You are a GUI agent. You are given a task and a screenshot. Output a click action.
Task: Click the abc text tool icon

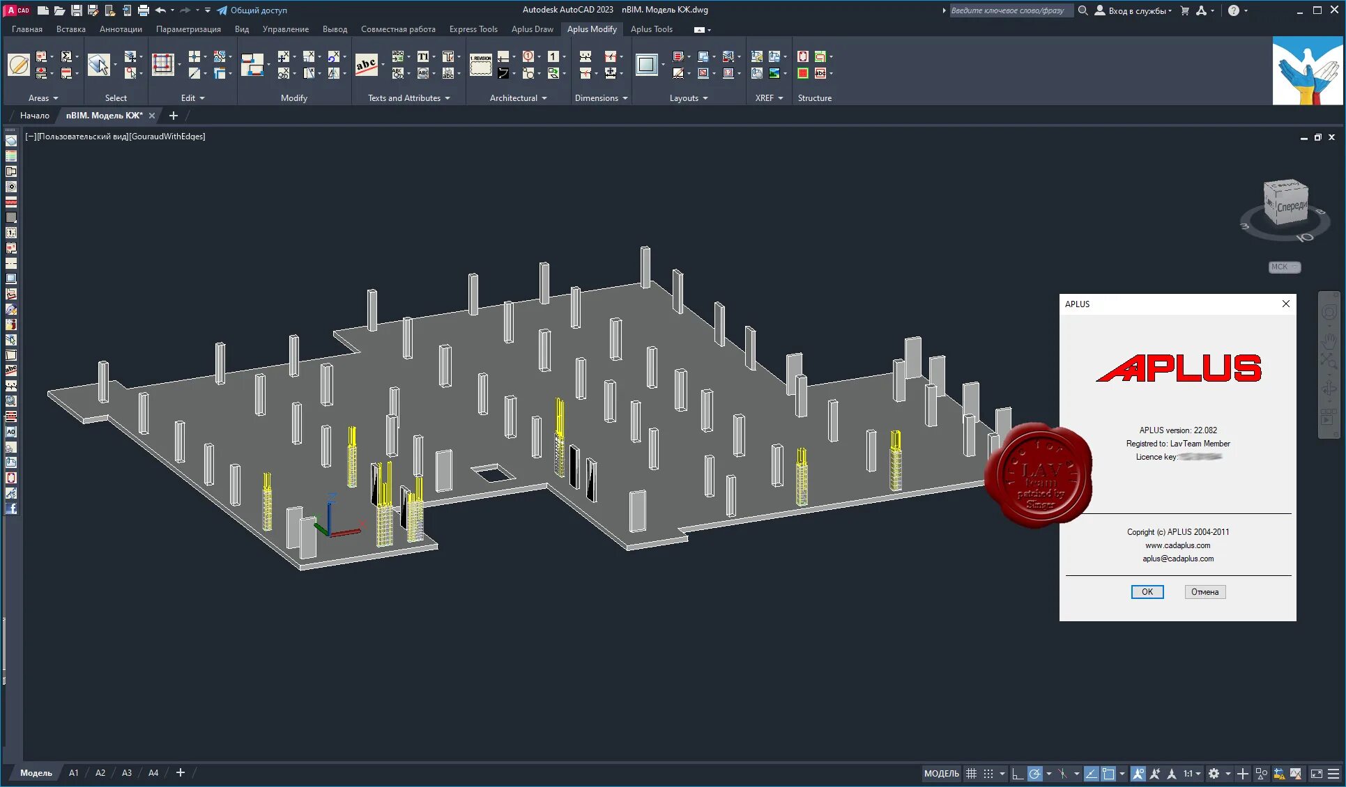pyautogui.click(x=366, y=65)
